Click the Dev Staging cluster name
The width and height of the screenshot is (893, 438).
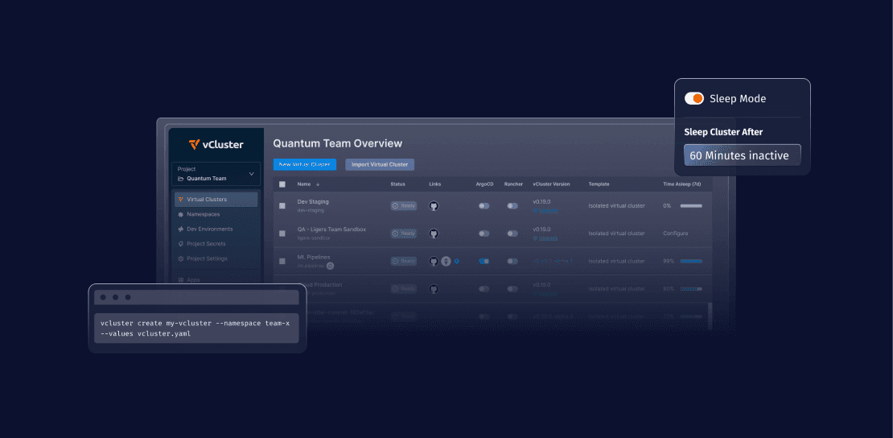coord(313,202)
